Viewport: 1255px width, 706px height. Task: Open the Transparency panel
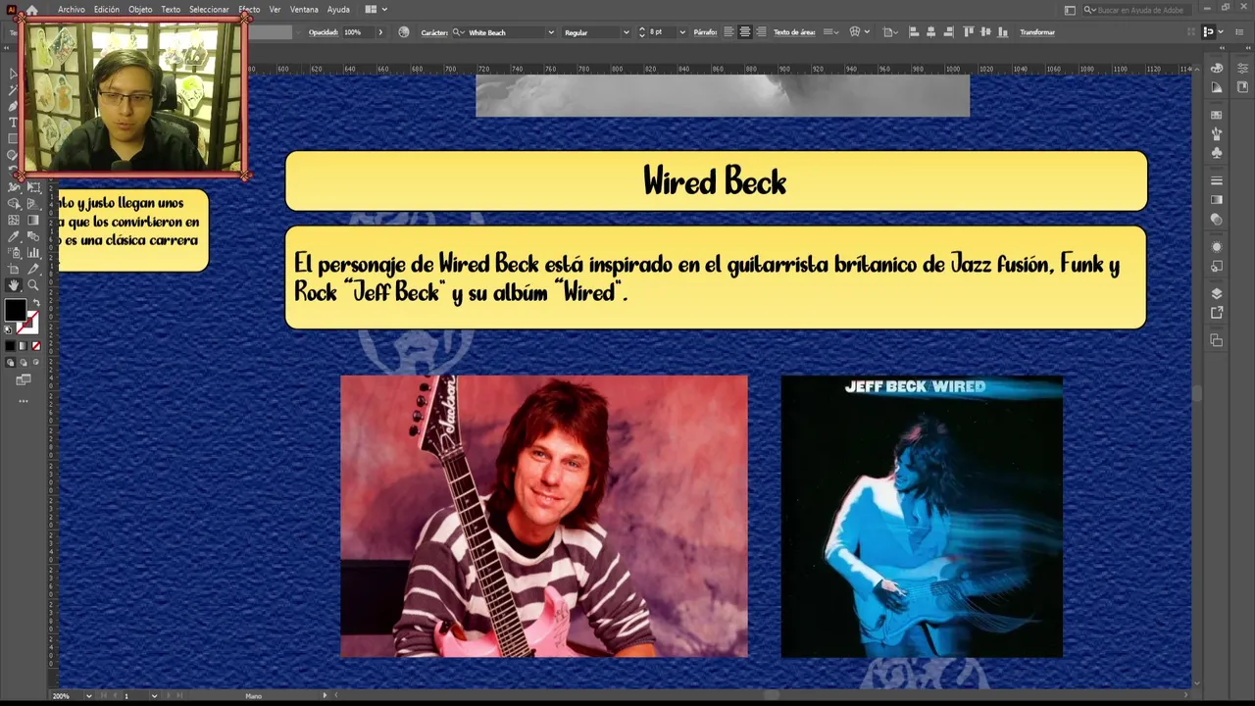pos(1217,219)
